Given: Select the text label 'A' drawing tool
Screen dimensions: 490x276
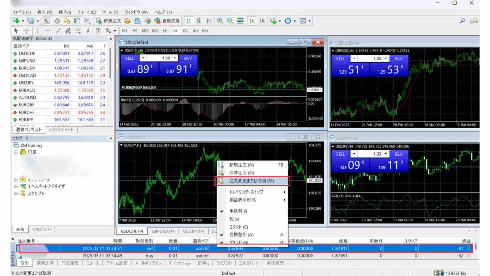Looking at the screenshot, I should coord(88,30).
